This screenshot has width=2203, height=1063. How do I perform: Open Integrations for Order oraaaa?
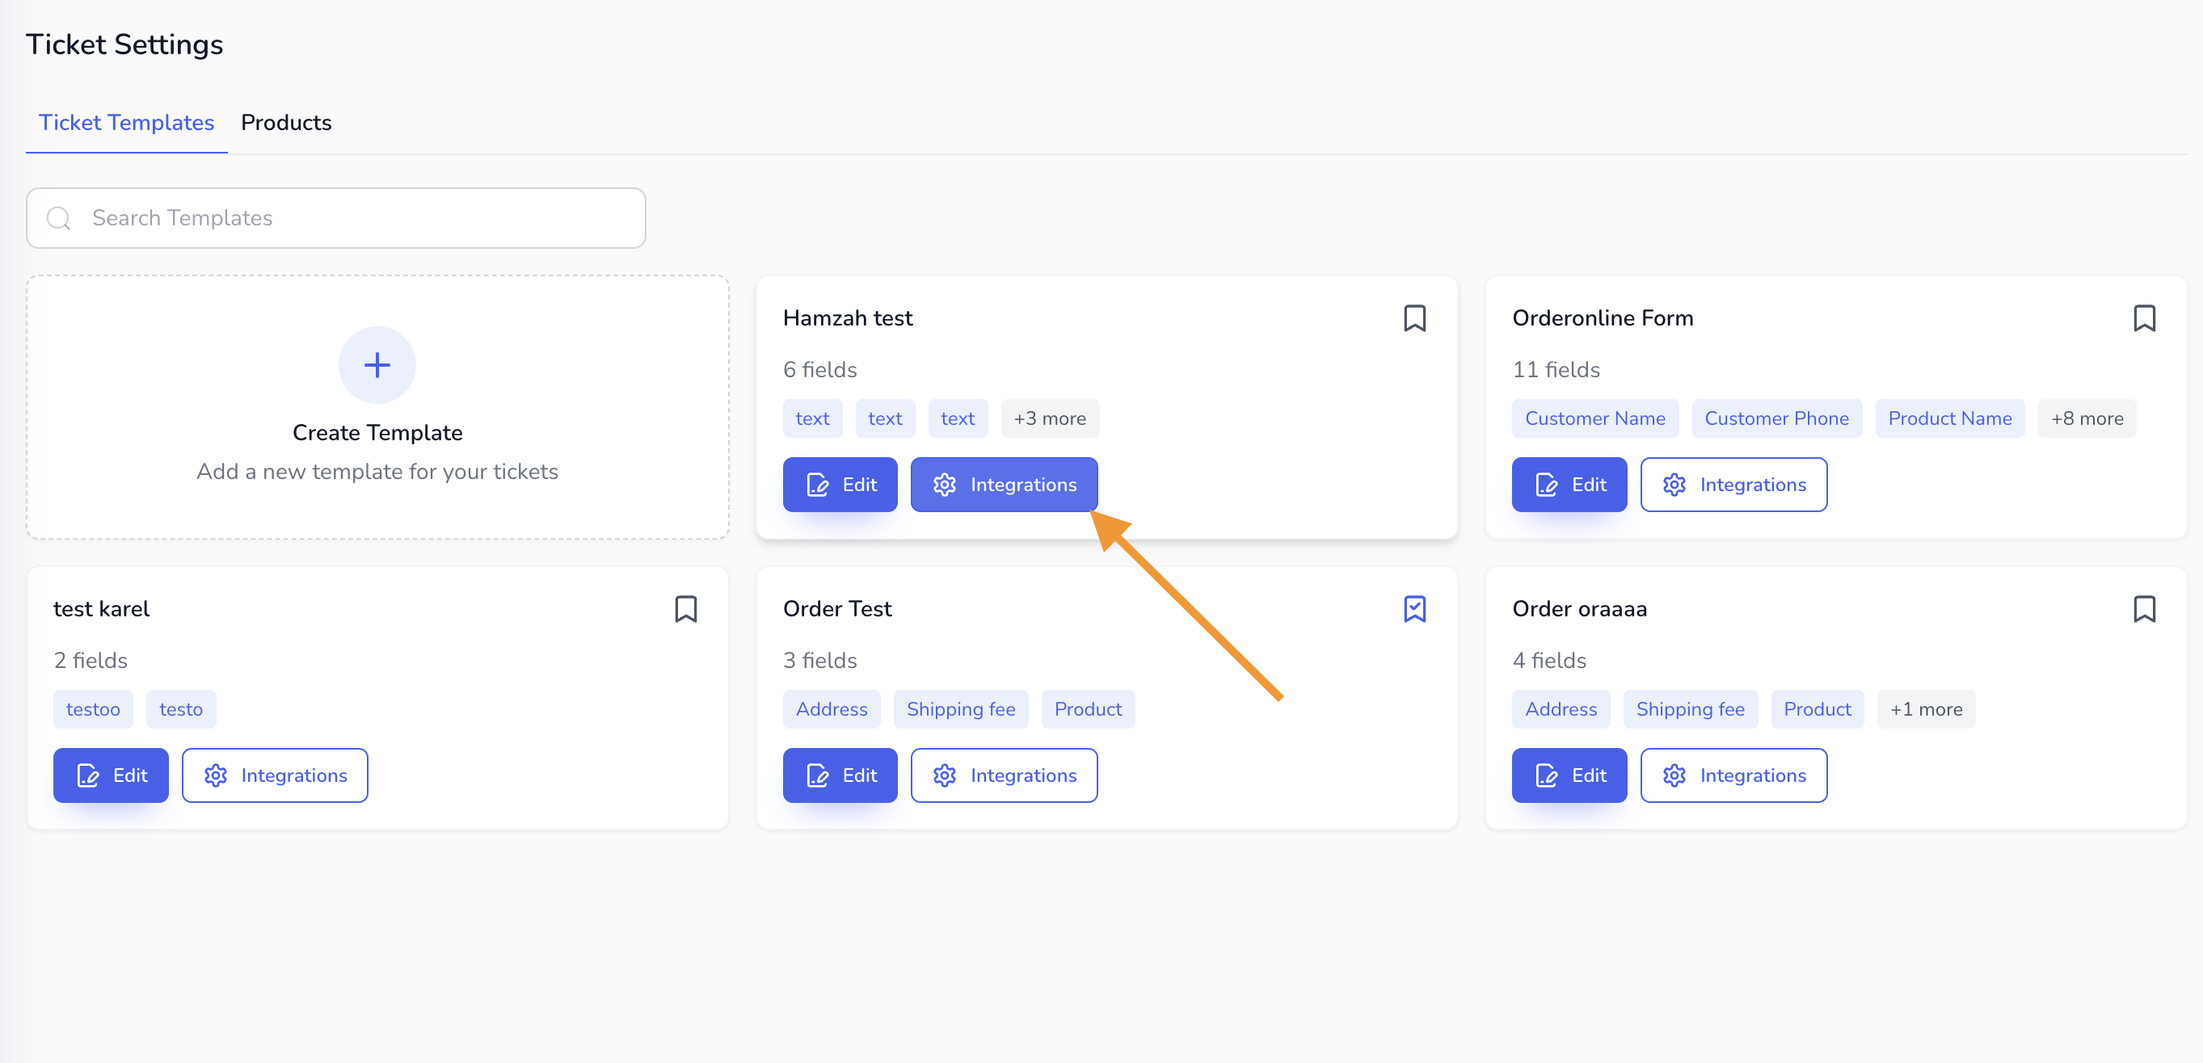(x=1733, y=775)
